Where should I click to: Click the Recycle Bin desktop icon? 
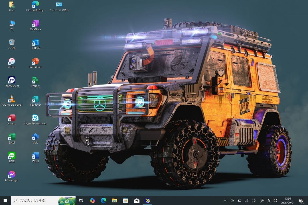coord(12,43)
